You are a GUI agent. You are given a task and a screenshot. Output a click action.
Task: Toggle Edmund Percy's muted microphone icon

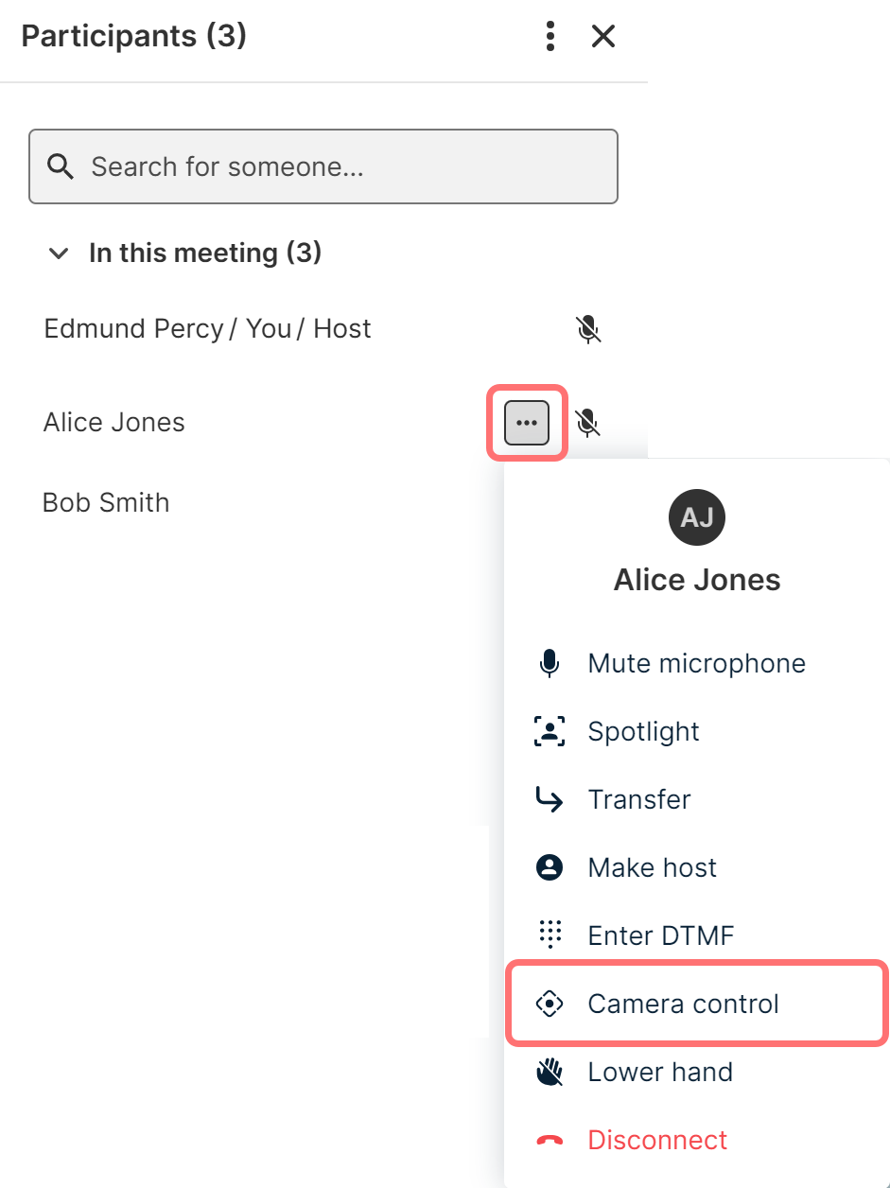click(x=588, y=329)
